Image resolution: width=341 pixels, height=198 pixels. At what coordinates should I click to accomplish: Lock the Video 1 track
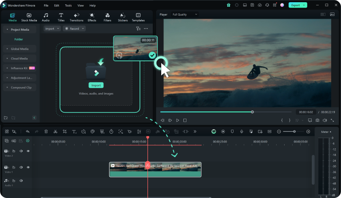click(x=14, y=167)
